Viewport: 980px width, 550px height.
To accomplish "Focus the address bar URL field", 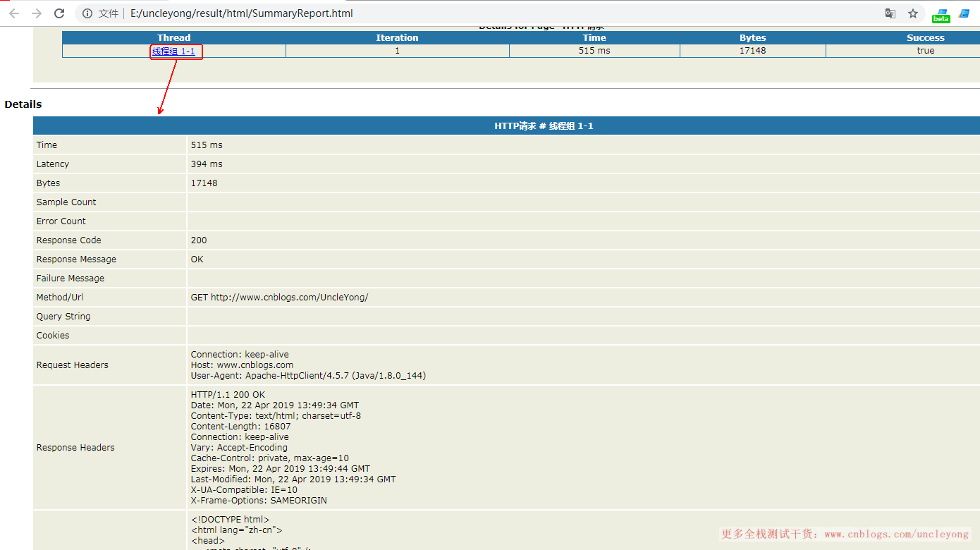I will (501, 13).
